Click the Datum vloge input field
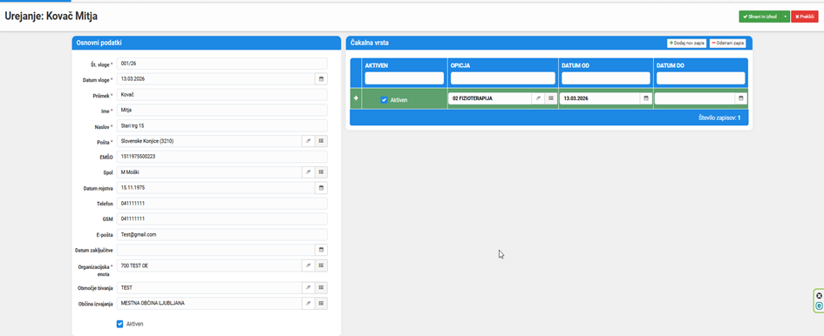The width and height of the screenshot is (824, 336). pos(216,78)
